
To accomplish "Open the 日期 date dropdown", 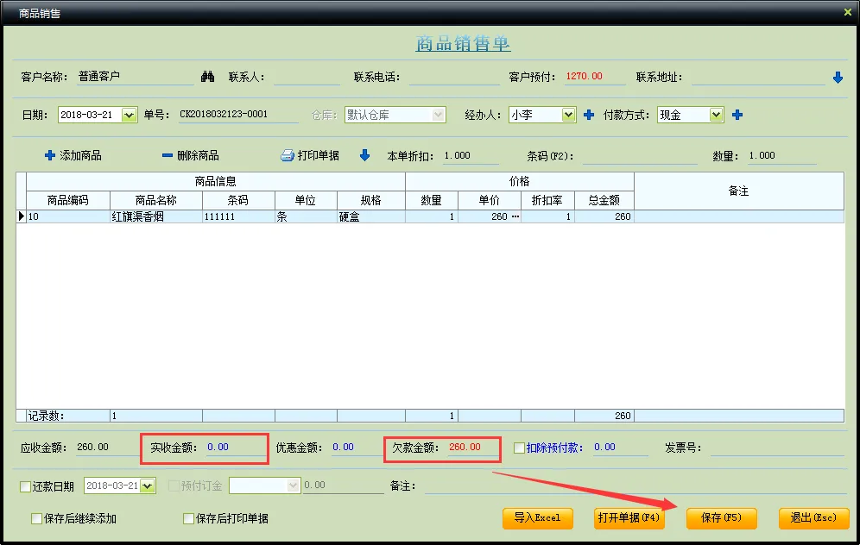I will coord(129,115).
